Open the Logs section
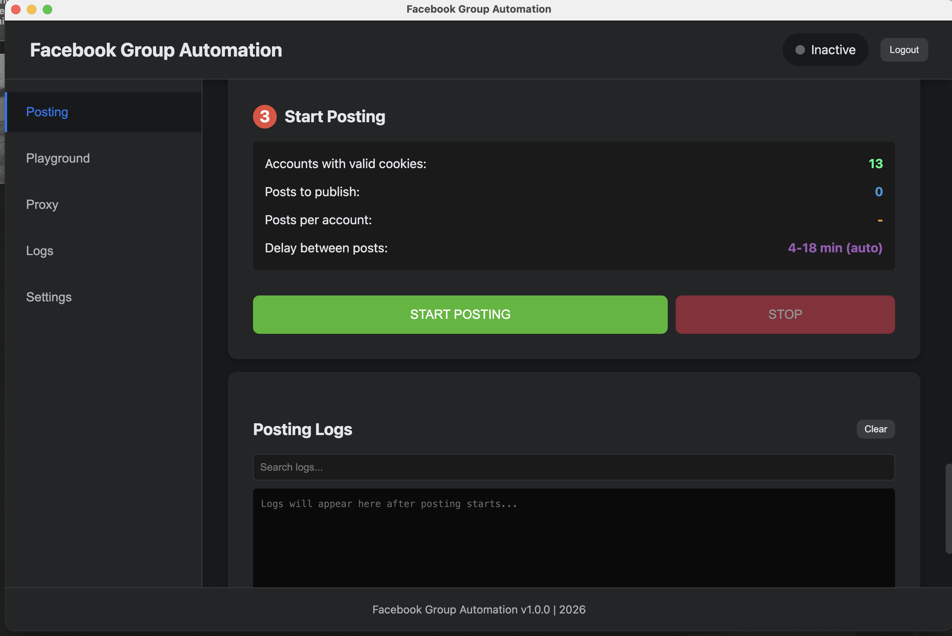This screenshot has width=952, height=636. [x=39, y=251]
